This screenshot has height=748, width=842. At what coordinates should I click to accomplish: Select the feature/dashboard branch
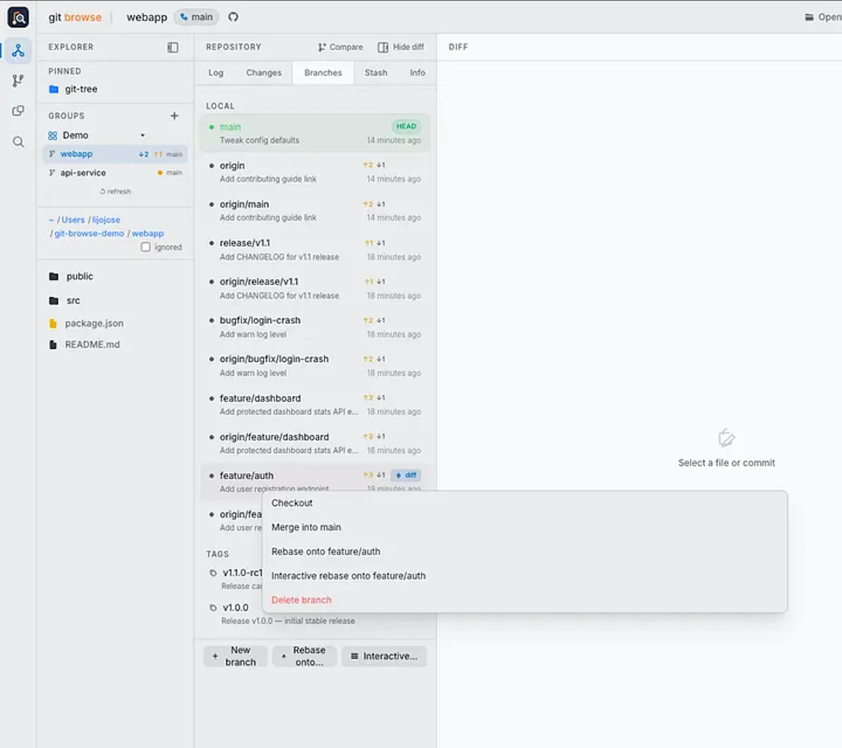pyautogui.click(x=315, y=405)
